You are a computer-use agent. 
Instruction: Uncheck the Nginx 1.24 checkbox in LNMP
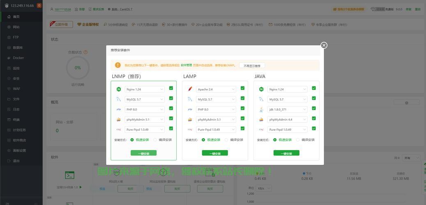(x=171, y=88)
